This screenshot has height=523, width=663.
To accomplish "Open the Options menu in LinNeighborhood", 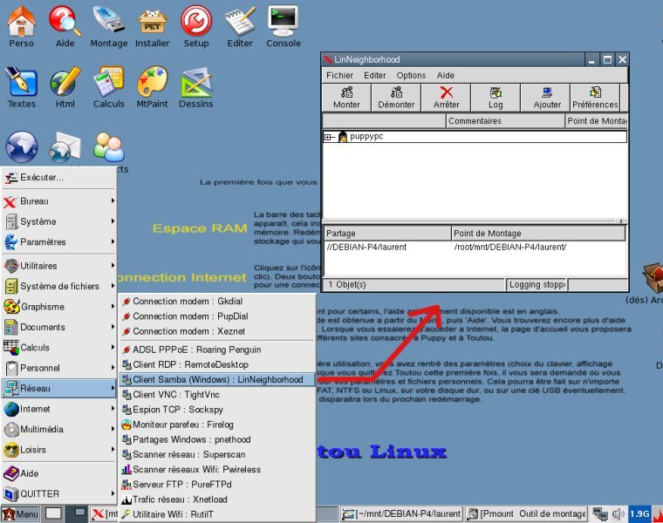I will click(x=411, y=76).
